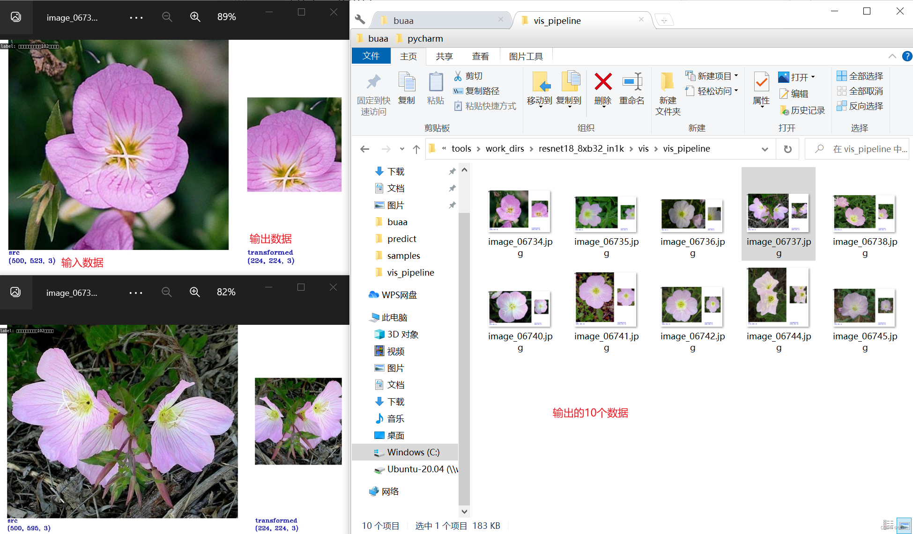
Task: Expand hidden path breadcrumb chevrons
Action: 444,148
